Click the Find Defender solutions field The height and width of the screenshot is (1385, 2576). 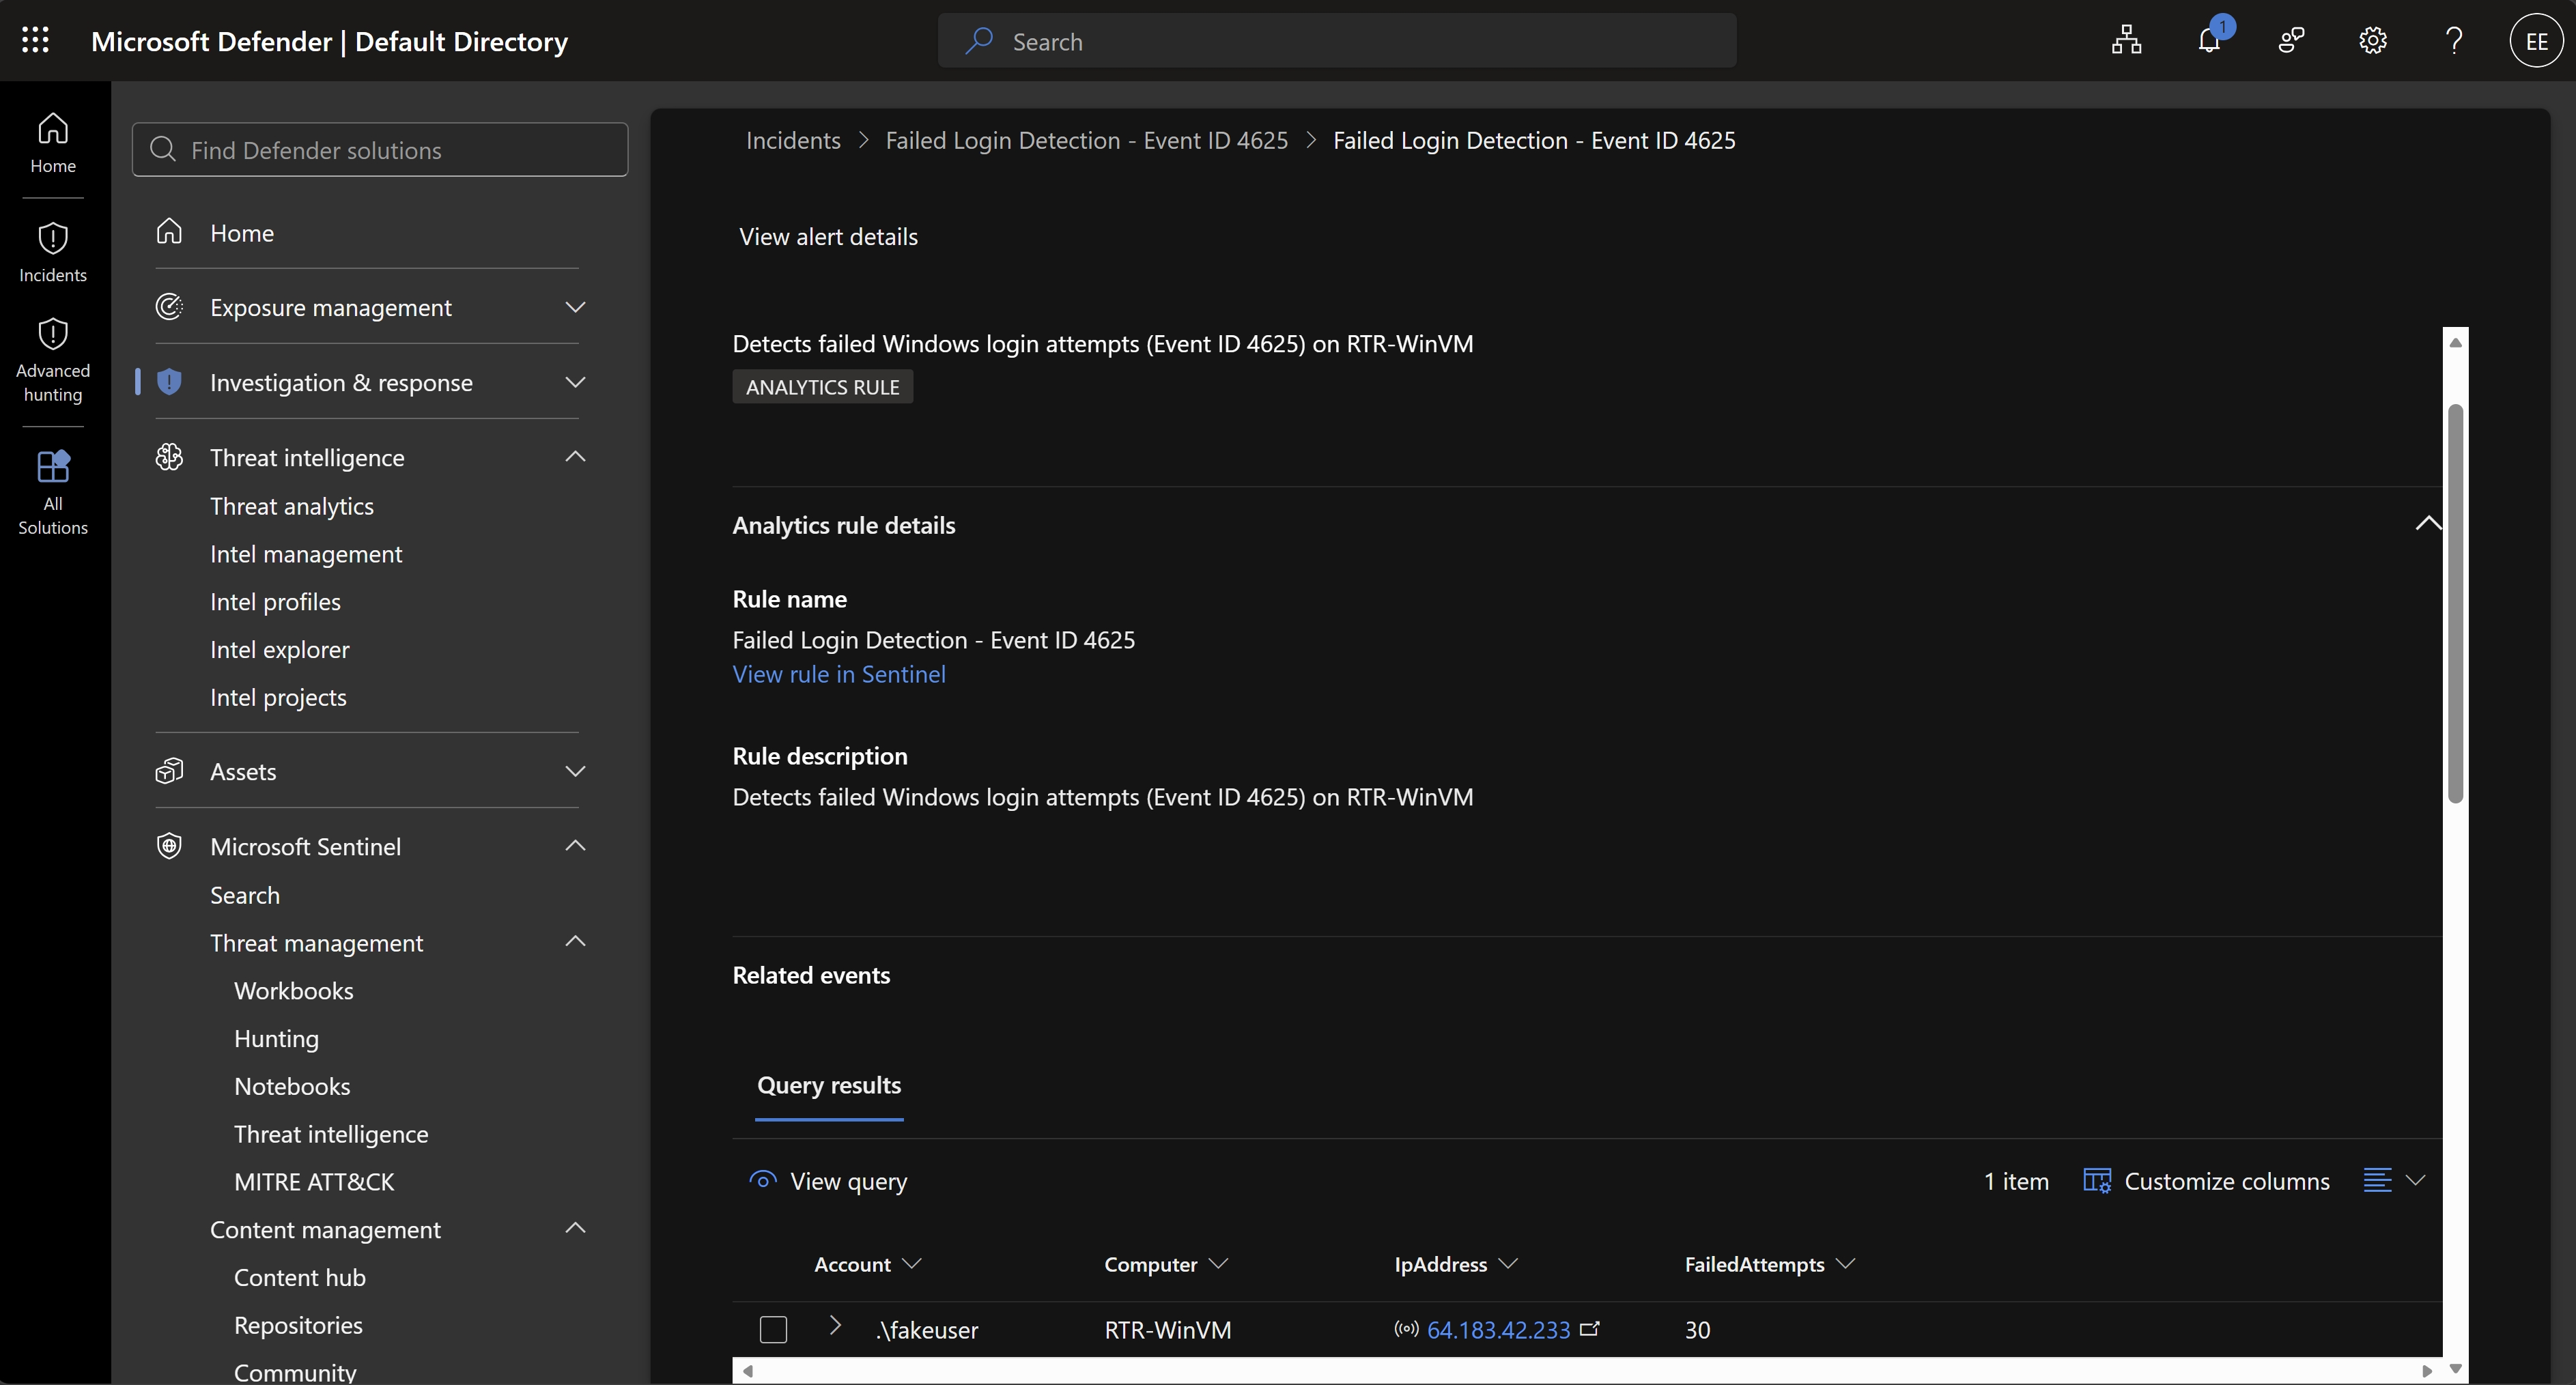coord(380,150)
